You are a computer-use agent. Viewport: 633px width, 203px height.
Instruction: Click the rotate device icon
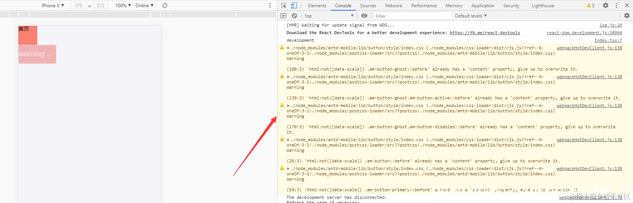pos(165,5)
